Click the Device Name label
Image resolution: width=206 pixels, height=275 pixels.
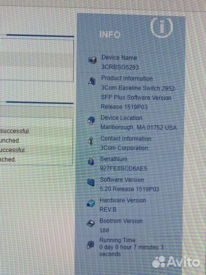[x=119, y=58]
